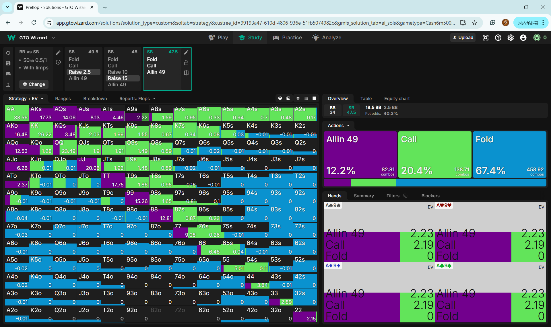Click the Change button
This screenshot has height=327, width=551.
[x=34, y=84]
